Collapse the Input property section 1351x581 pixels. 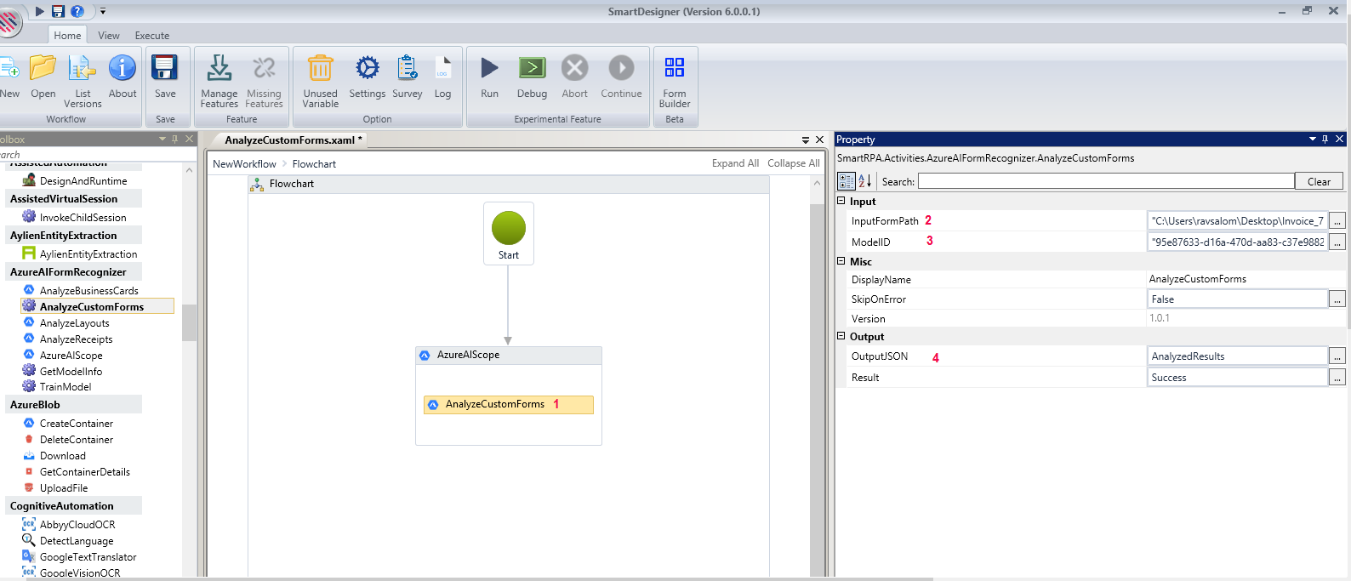[841, 202]
